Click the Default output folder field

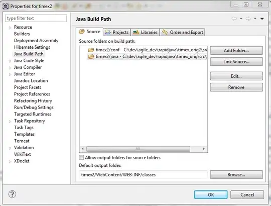(143, 175)
